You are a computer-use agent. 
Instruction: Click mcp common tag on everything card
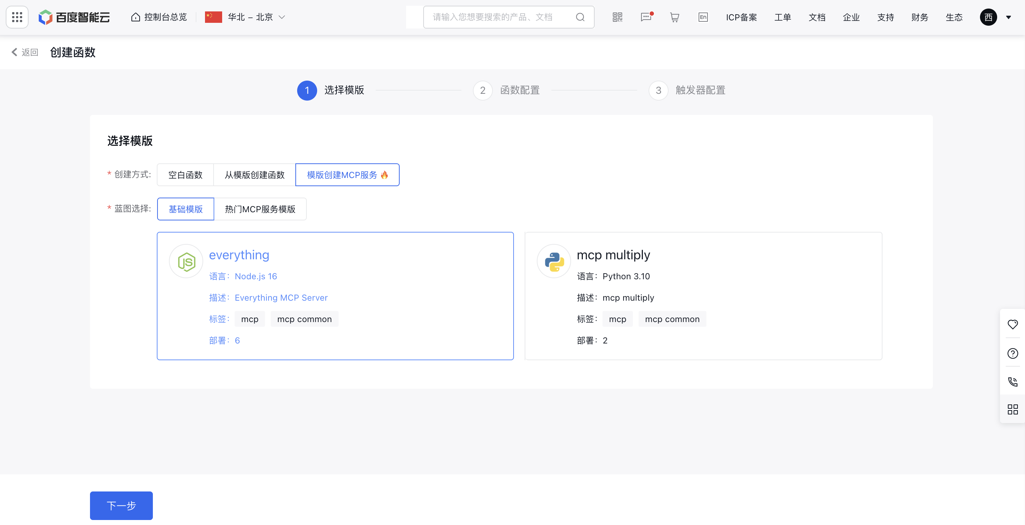[304, 319]
